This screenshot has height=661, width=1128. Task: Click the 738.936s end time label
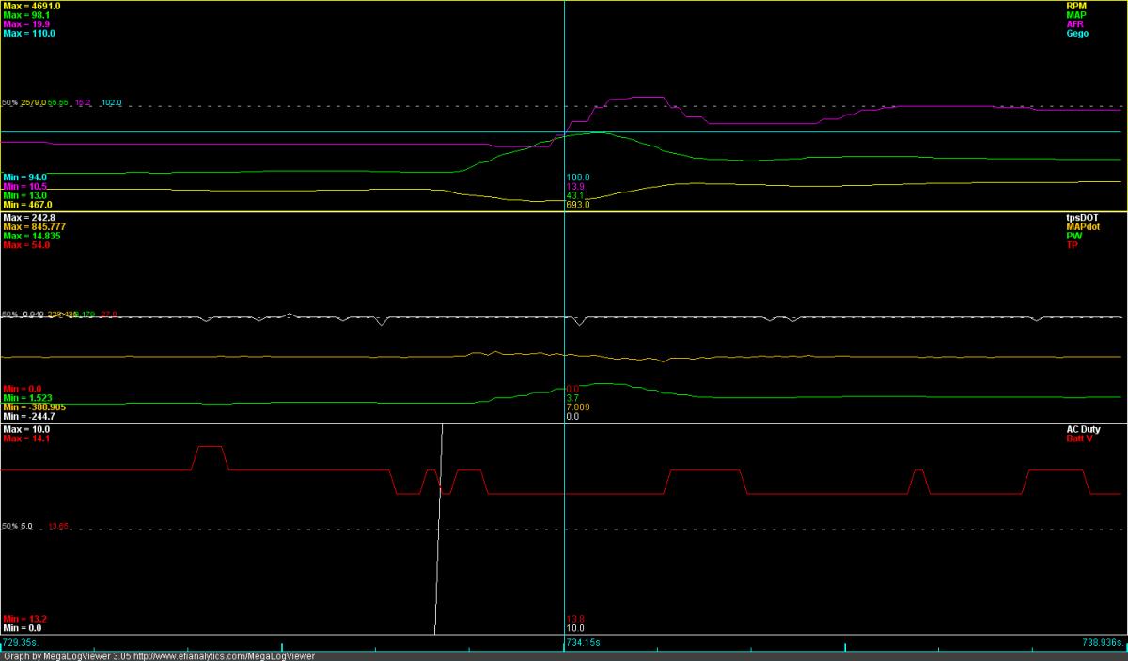click(1101, 643)
